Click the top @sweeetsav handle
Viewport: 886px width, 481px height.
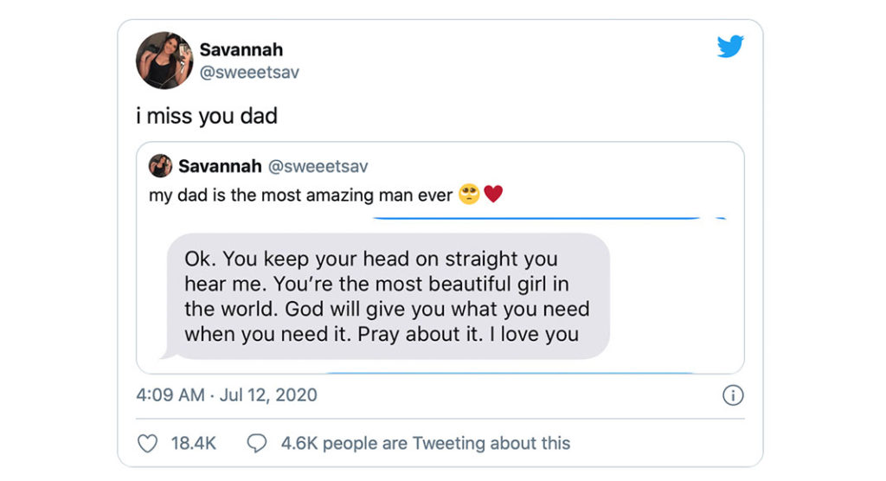coord(249,73)
